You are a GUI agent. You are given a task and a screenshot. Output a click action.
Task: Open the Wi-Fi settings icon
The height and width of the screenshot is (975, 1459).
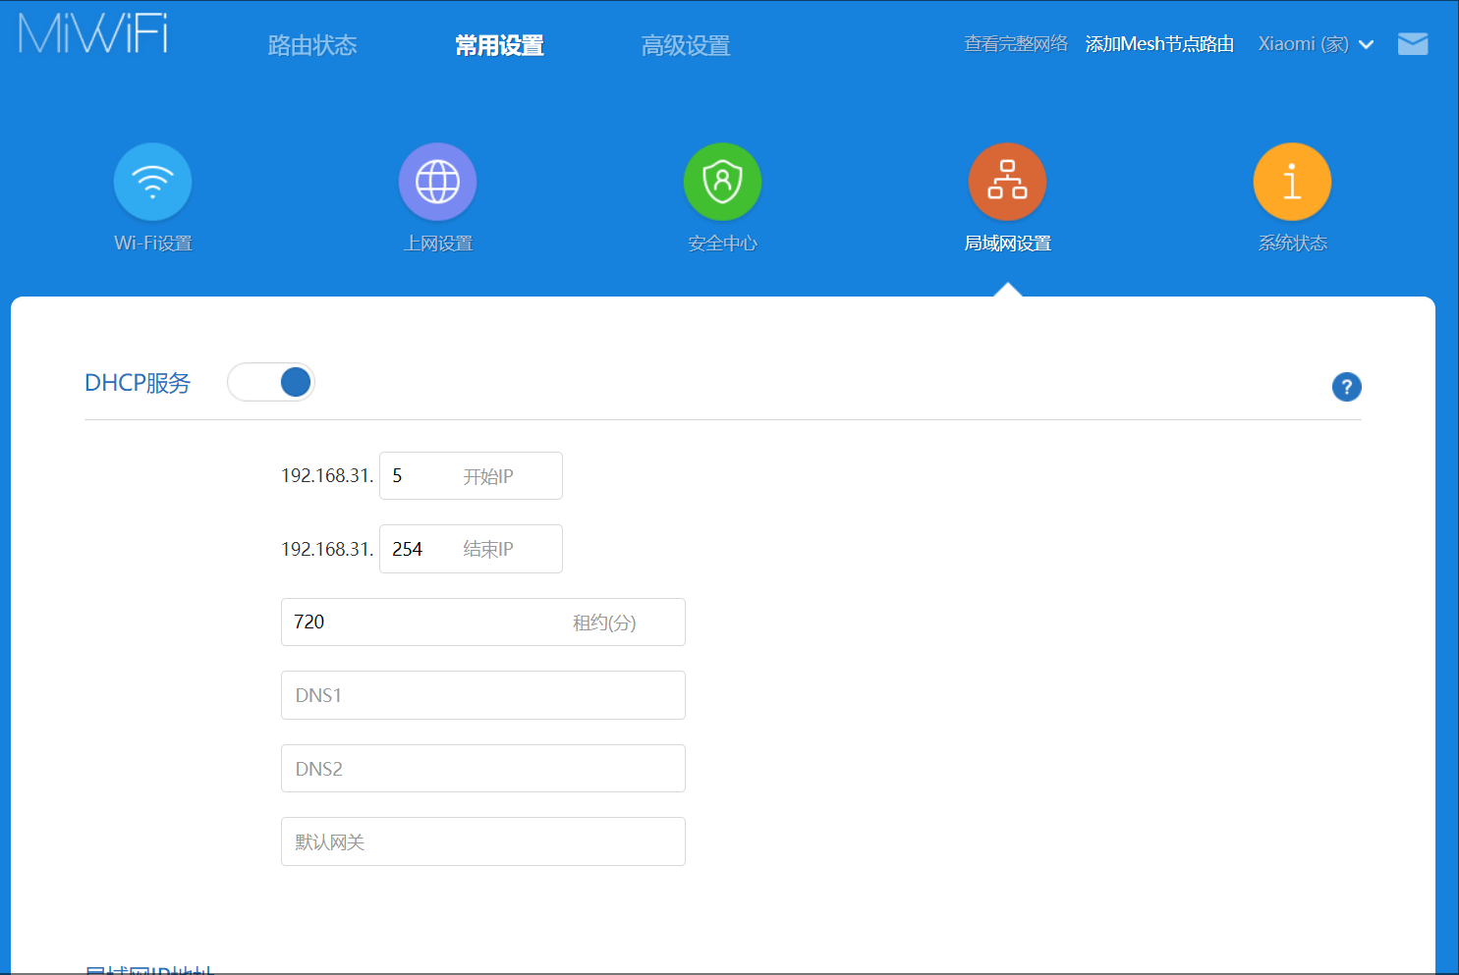coord(152,183)
